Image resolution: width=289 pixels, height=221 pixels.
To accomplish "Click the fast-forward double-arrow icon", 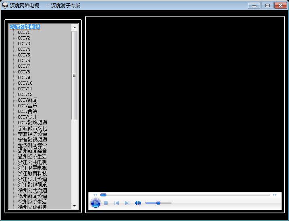I will click(274, 195).
